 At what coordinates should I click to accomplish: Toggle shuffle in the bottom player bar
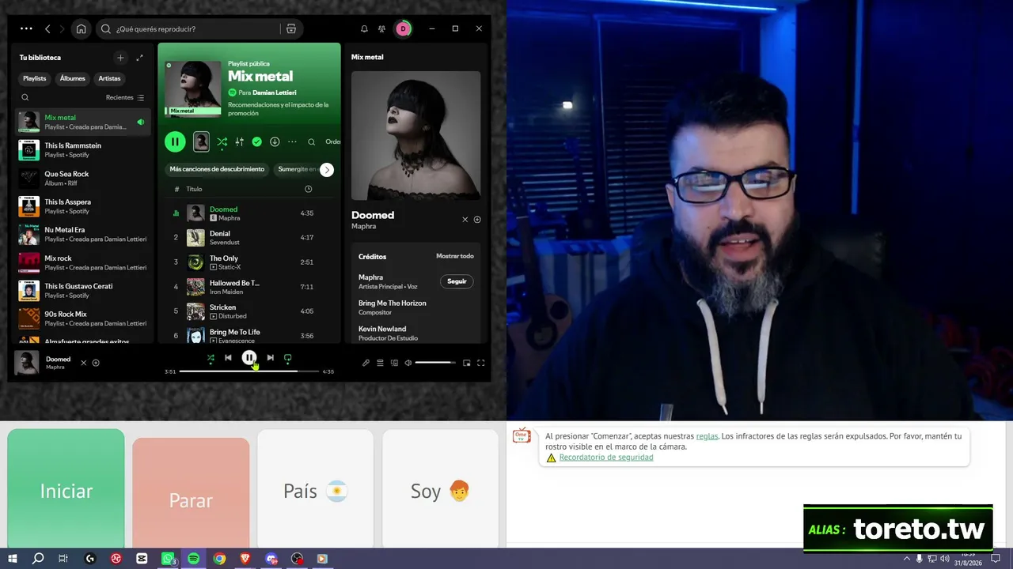(x=211, y=358)
